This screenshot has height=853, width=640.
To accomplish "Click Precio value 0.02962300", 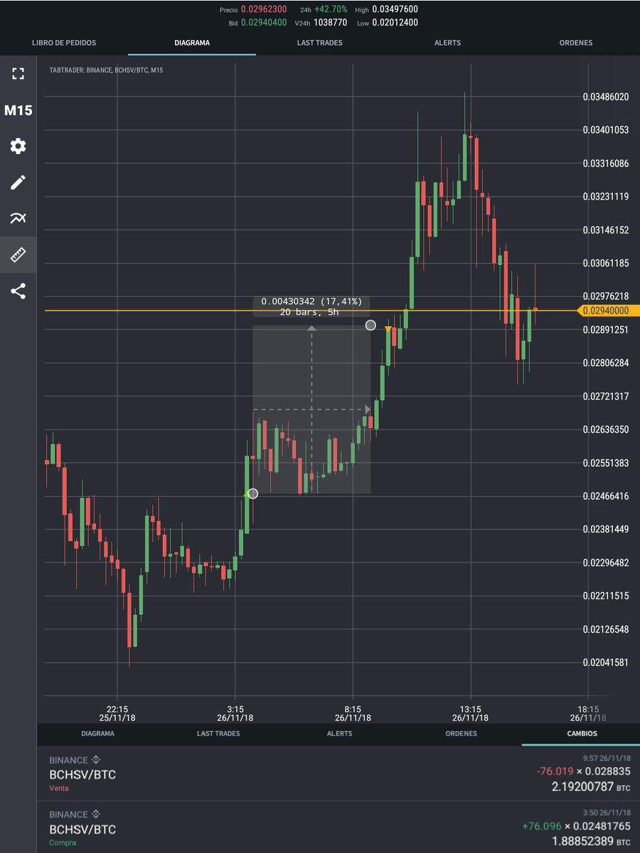I will [264, 9].
